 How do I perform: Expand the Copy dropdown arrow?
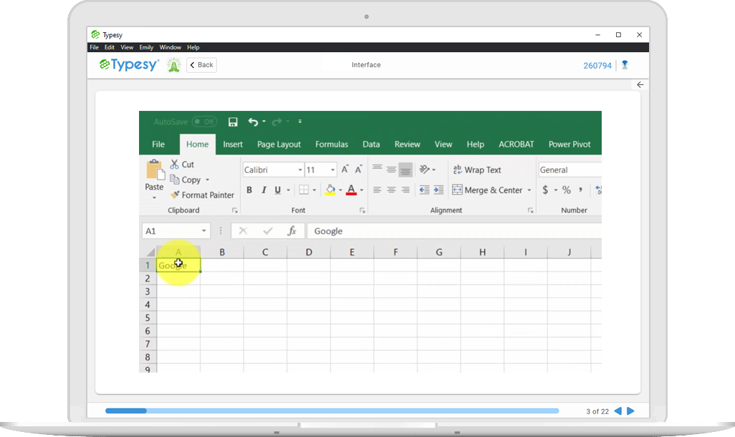pos(207,180)
